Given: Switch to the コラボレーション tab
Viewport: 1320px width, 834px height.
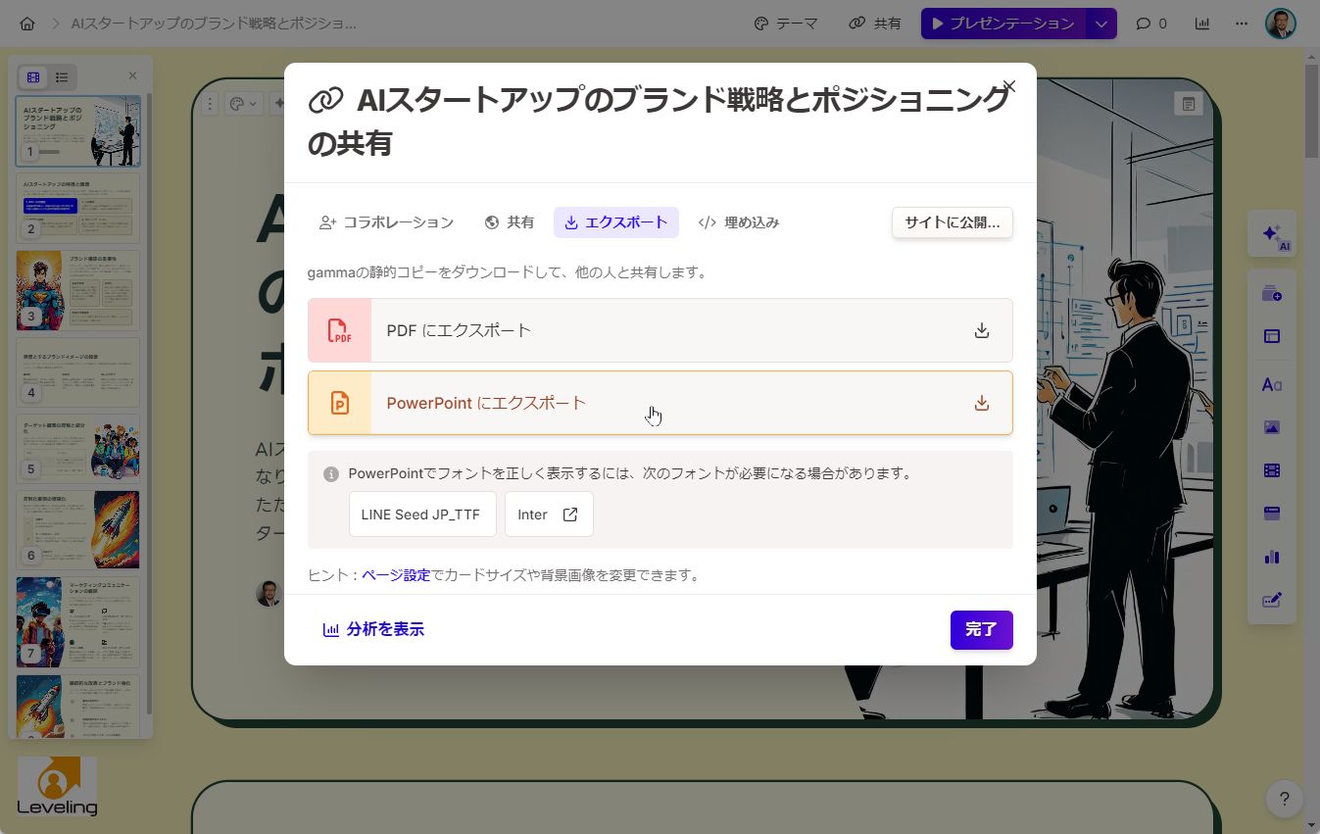Looking at the screenshot, I should click(387, 222).
